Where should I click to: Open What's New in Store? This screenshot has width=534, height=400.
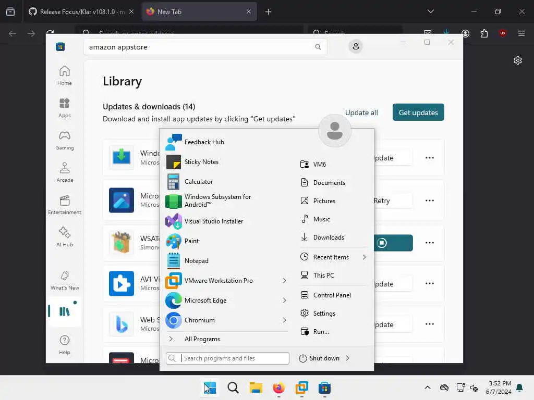point(64,281)
